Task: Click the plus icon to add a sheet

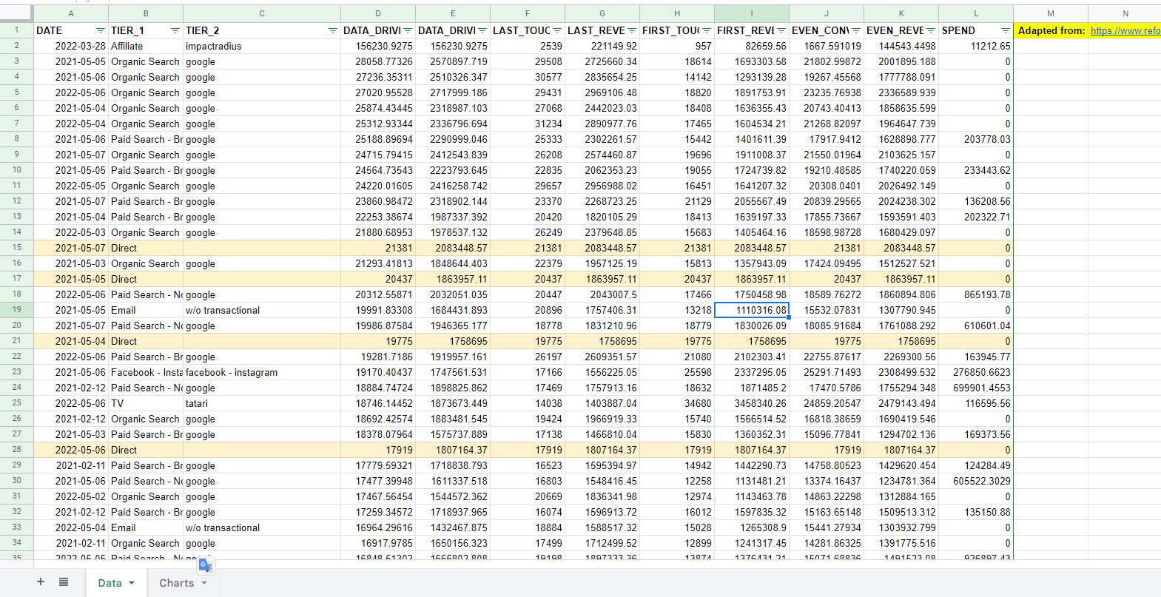Action: tap(41, 582)
